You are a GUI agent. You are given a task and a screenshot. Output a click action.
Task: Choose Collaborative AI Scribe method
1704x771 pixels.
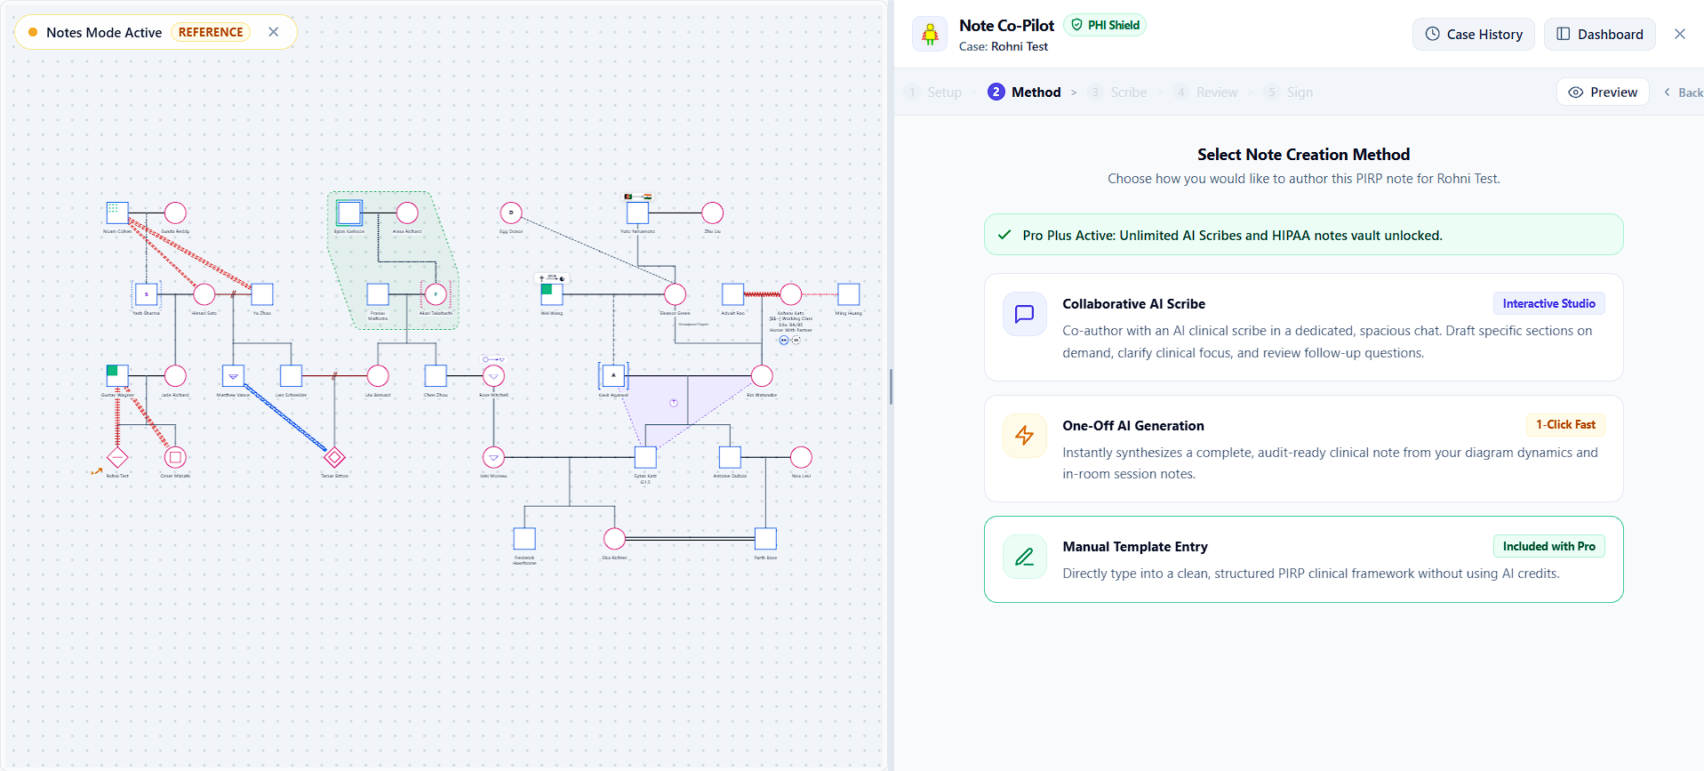(1303, 327)
